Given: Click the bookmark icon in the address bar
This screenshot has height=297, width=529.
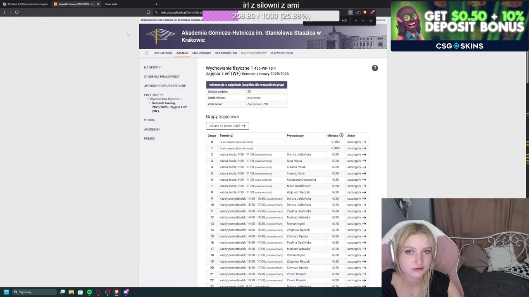Looking at the screenshot, I should pyautogui.click(x=148, y=12).
